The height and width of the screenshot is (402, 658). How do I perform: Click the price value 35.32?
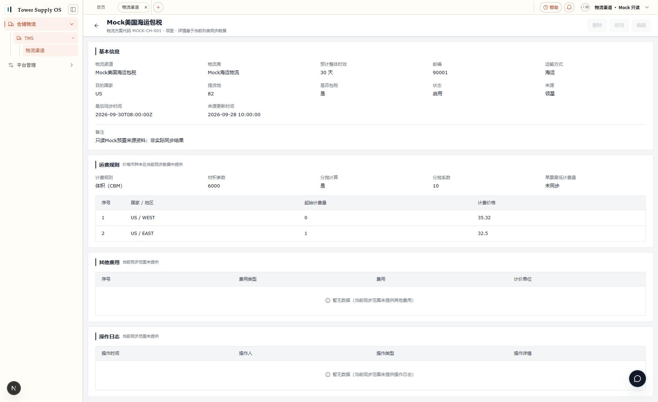pyautogui.click(x=484, y=218)
